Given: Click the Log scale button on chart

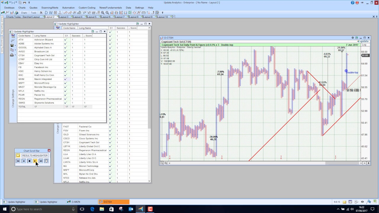Looking at the screenshot, I should (364, 45).
